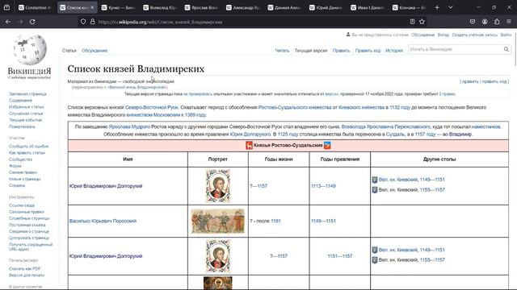517x290 pixels.
Task: Open the Юрия Долгорукого link in intro box
Action: pyautogui.click(x=250, y=135)
